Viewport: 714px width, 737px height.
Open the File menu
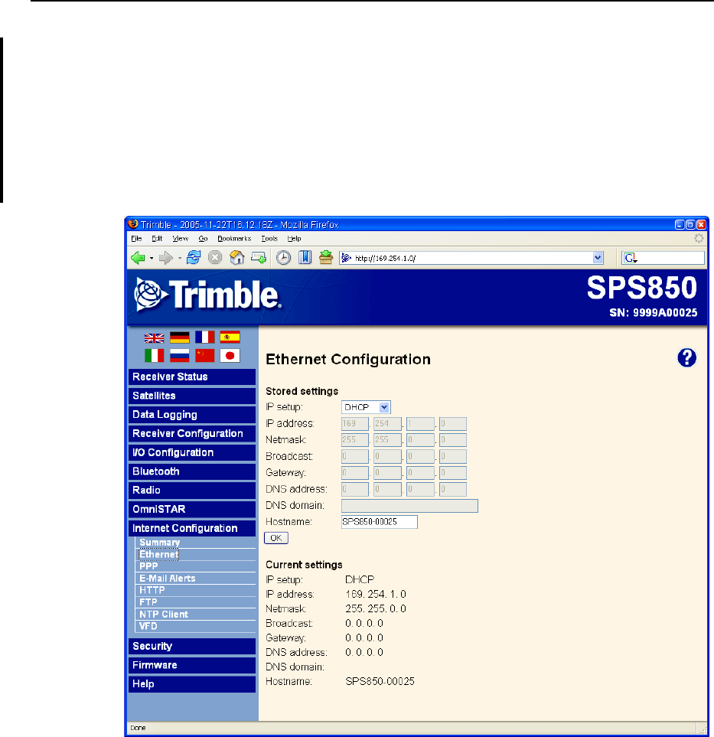coord(136,238)
